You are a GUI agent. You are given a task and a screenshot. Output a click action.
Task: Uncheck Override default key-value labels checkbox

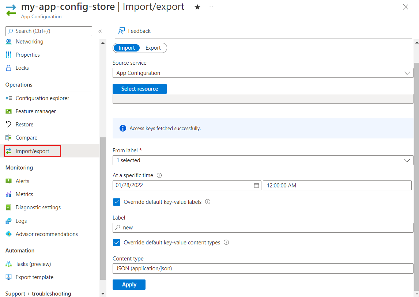pyautogui.click(x=117, y=202)
